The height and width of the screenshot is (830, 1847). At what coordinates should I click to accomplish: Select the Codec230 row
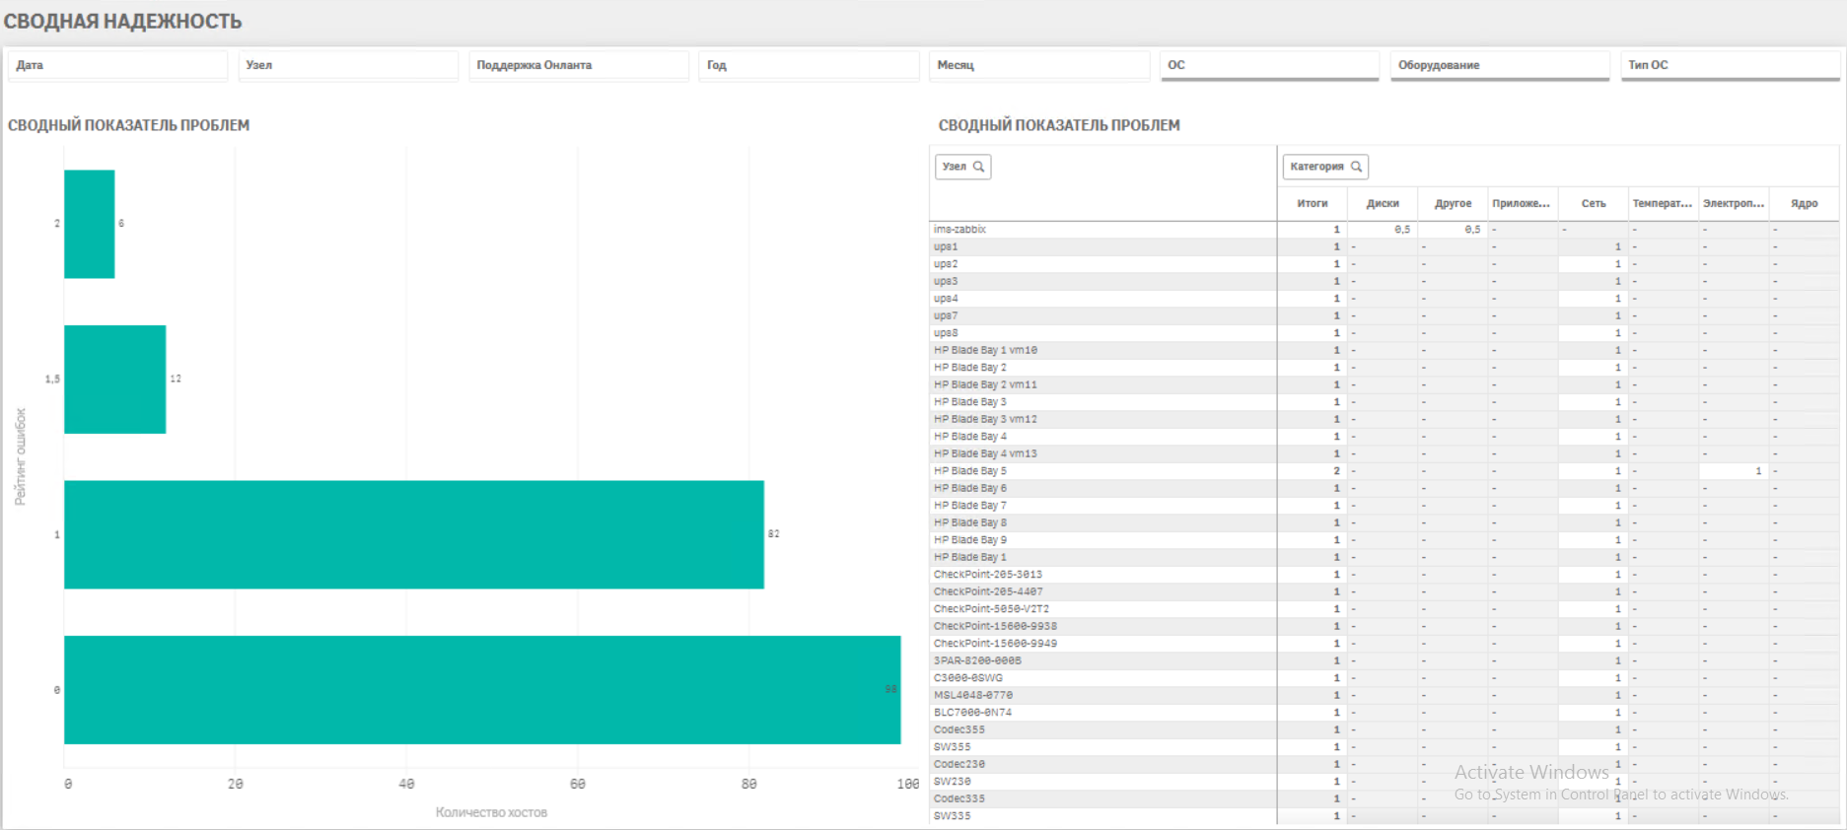[x=1102, y=764]
